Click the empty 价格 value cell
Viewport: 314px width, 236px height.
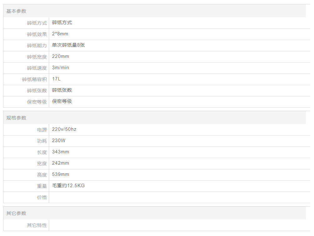coord(178,198)
